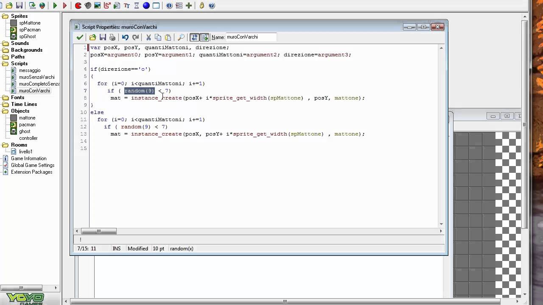Cut selected code with scissors icon
543x305 pixels.
[148, 37]
